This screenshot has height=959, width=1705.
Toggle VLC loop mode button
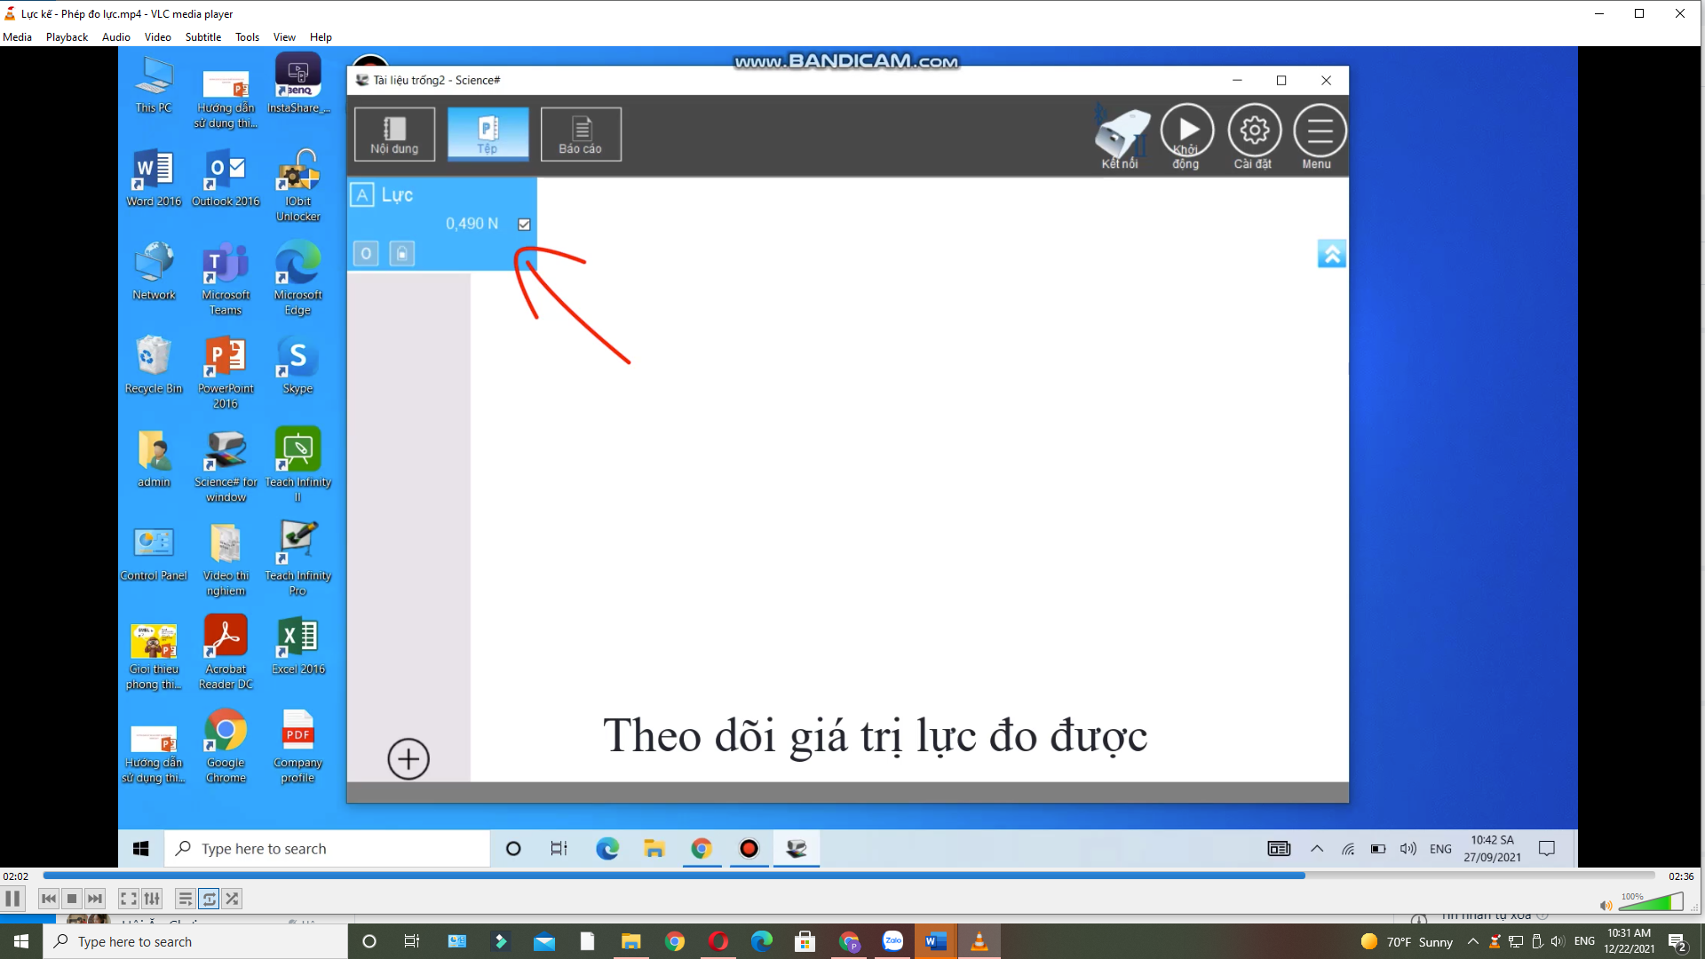coord(209,899)
